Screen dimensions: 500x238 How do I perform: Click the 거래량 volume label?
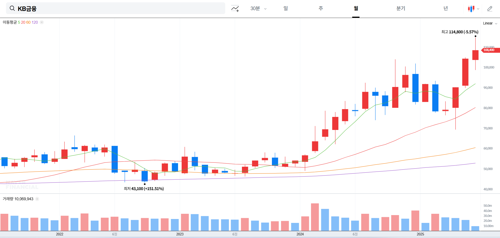pos(8,199)
